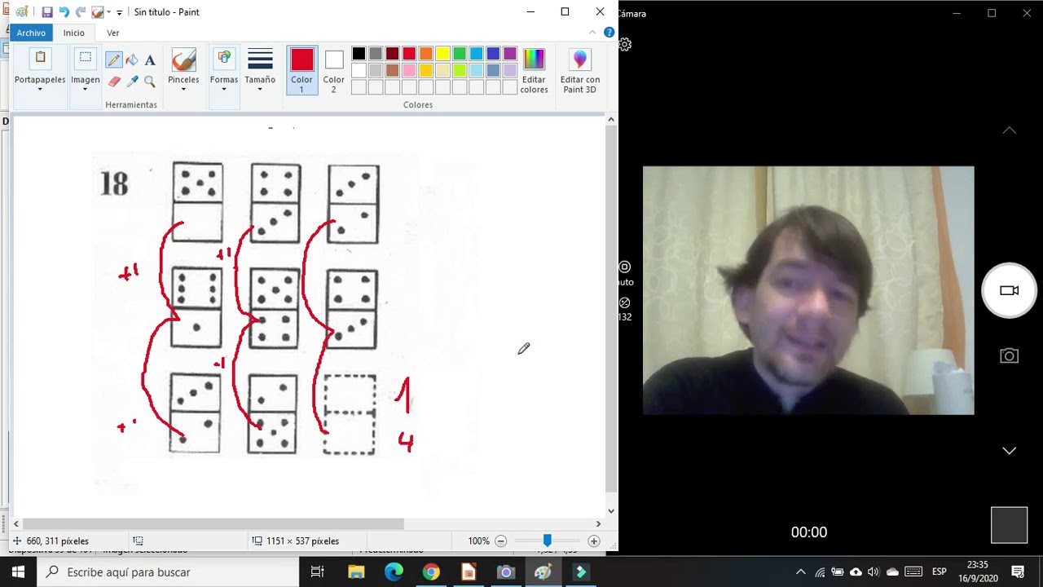Open the notification center icon

coord(1018,572)
